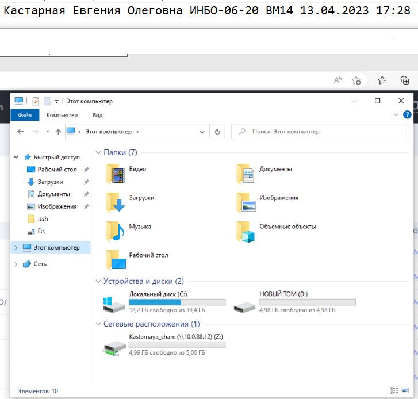The image size is (418, 399).
Task: Add page to favorites in browser
Action: tap(356, 80)
